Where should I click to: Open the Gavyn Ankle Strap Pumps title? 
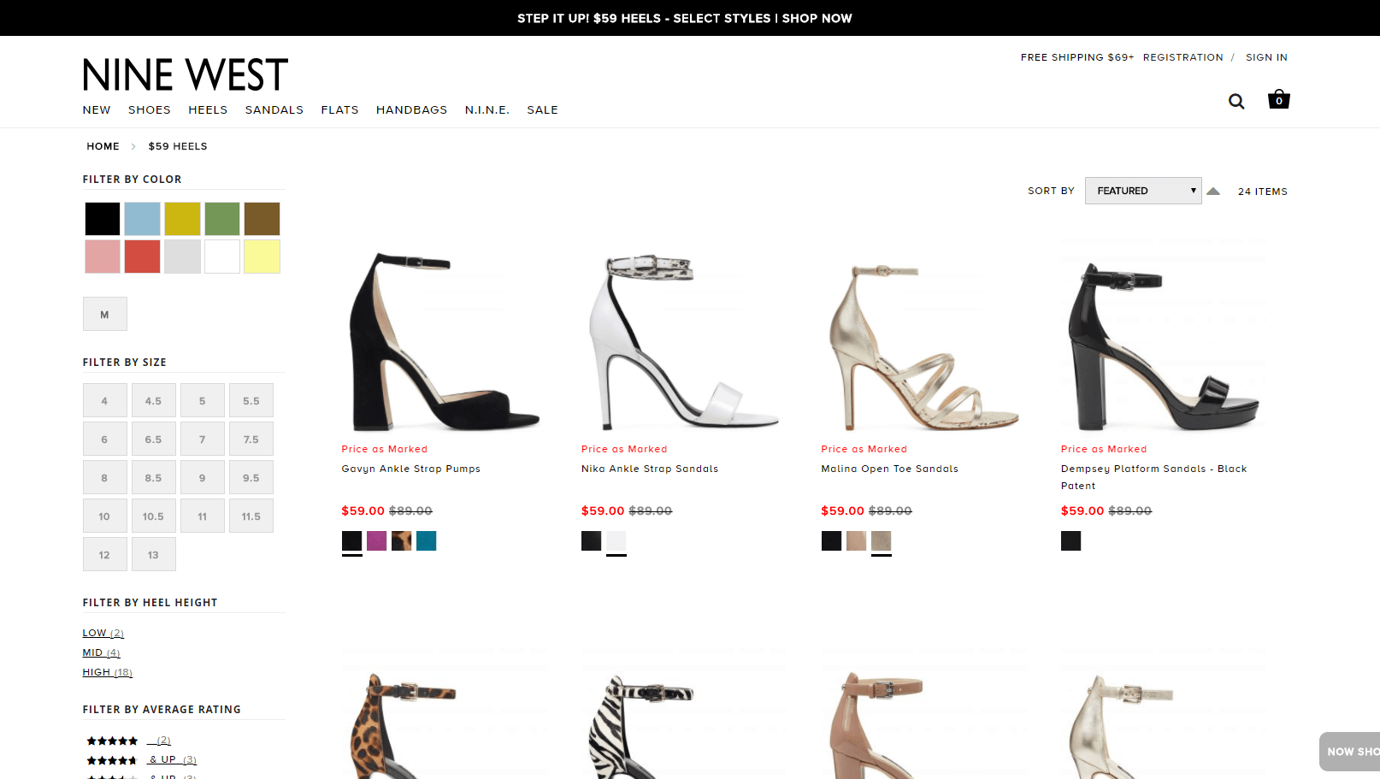411,469
